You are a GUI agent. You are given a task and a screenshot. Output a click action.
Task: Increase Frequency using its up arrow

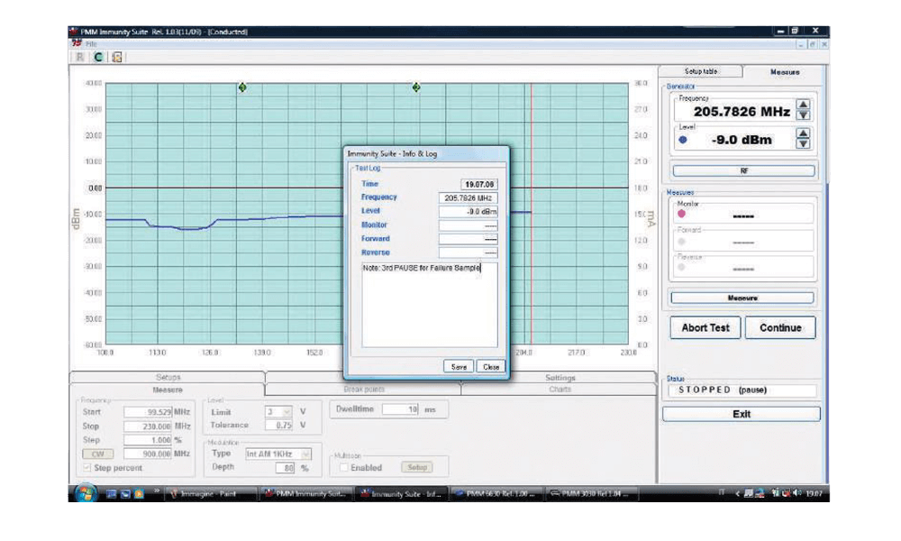click(802, 105)
